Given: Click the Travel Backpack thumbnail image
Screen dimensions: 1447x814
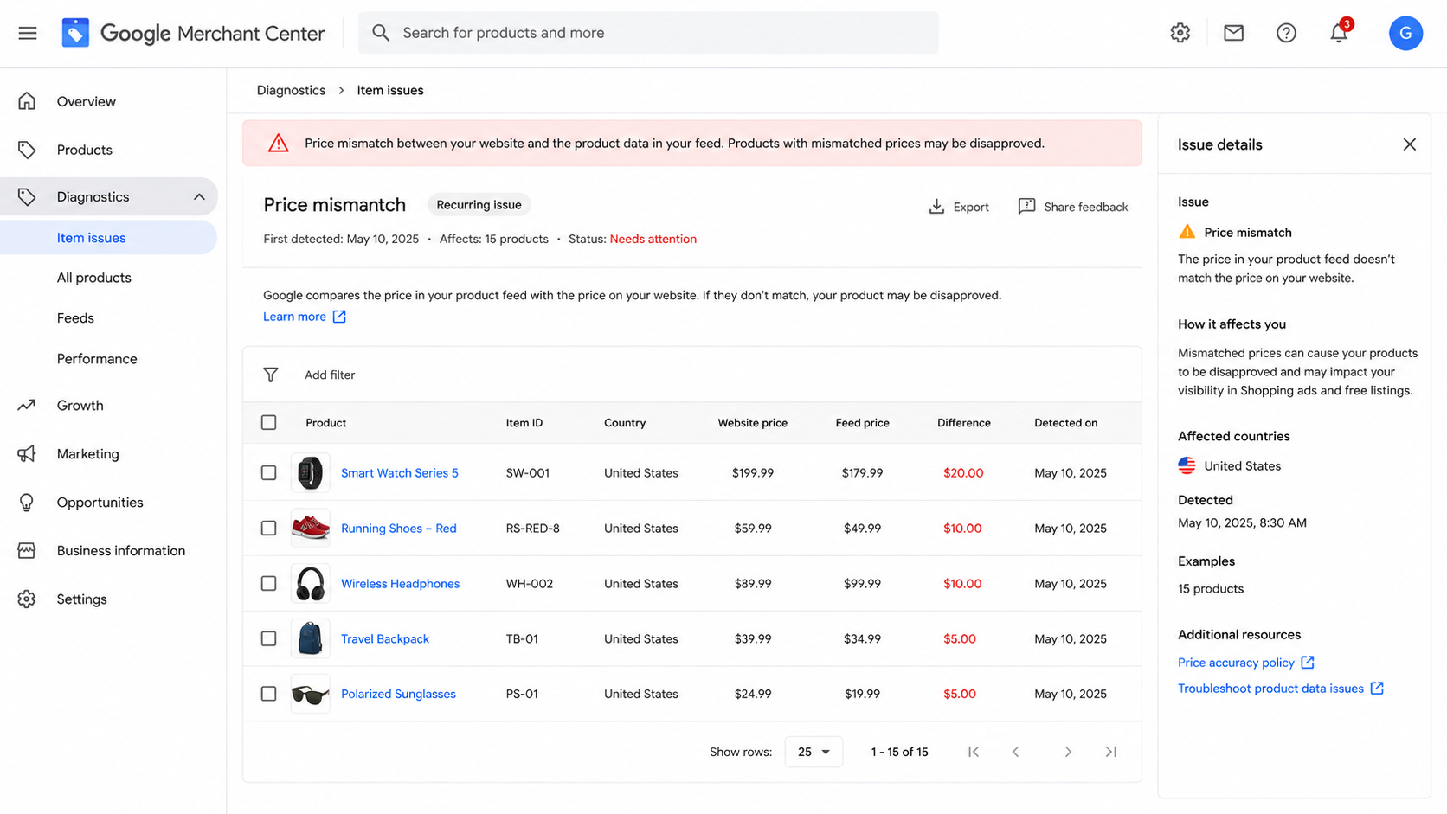Looking at the screenshot, I should click(310, 638).
